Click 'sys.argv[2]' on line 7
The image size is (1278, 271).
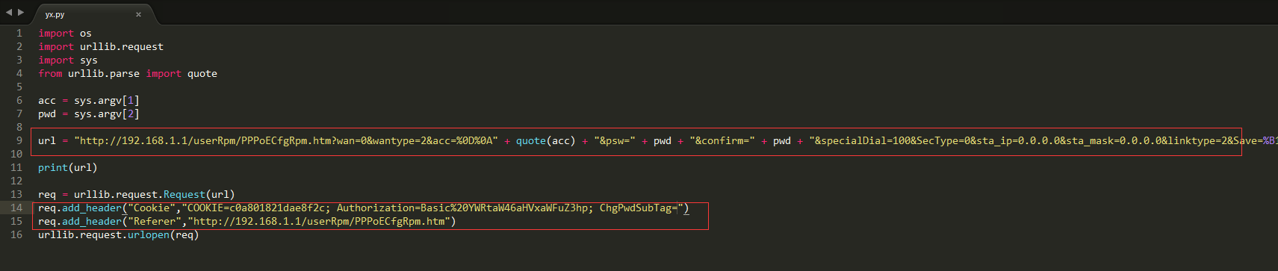click(107, 113)
